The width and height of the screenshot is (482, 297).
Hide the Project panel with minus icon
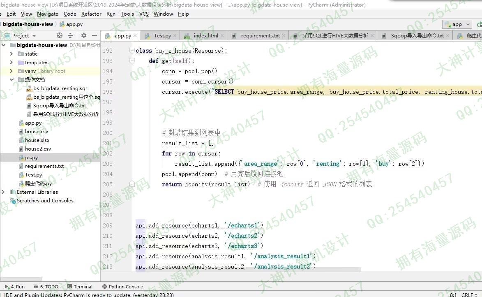95,35
